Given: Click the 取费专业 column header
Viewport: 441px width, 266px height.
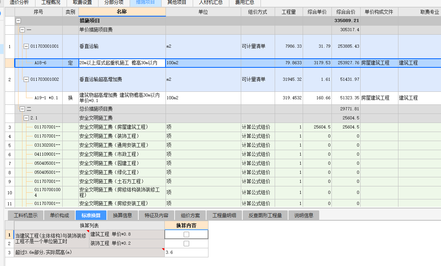Looking at the screenshot, I should click(420, 12).
